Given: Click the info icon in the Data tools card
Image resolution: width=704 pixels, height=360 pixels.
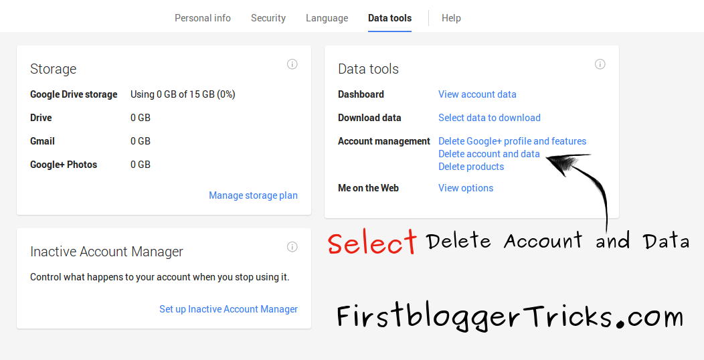Looking at the screenshot, I should 600,64.
